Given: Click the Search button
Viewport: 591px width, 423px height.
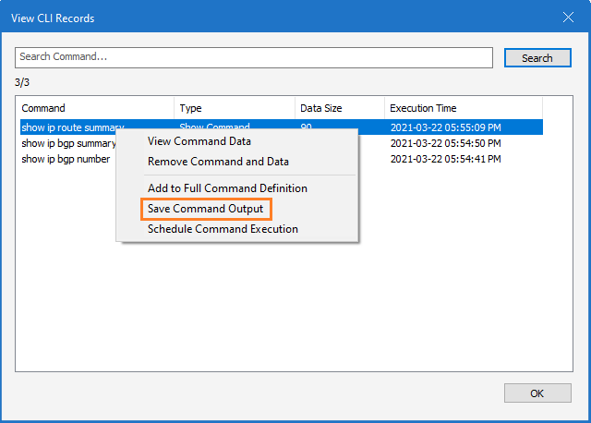Looking at the screenshot, I should click(537, 57).
